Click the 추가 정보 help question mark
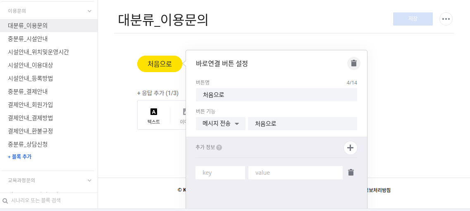 (219, 148)
